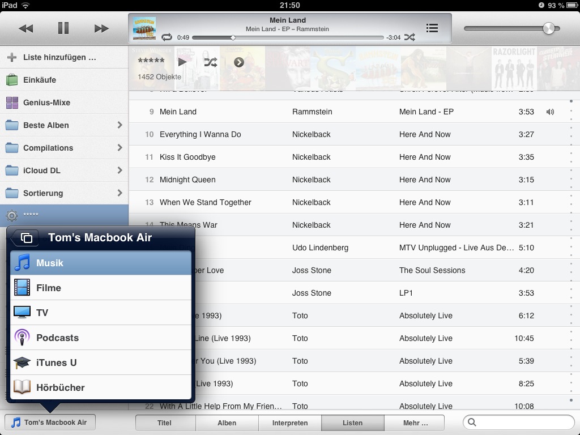Skip to the previous track
580x435 pixels.
tap(26, 28)
